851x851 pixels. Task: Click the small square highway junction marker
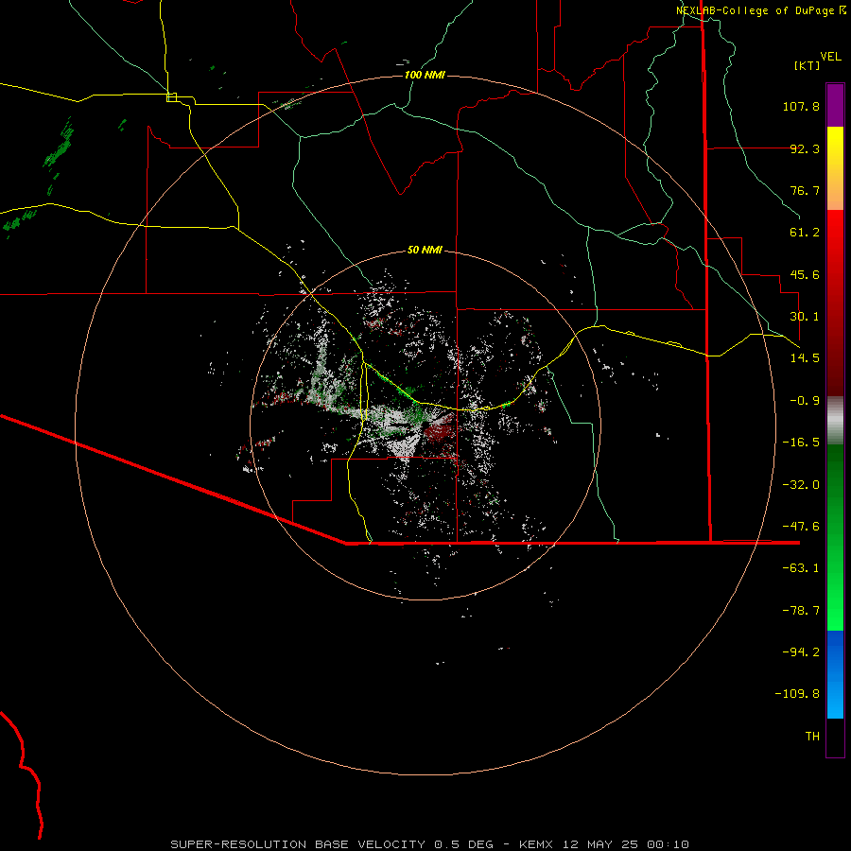(x=171, y=97)
